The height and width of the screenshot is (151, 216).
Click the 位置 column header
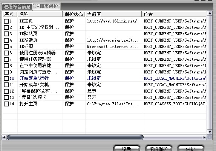174,14
